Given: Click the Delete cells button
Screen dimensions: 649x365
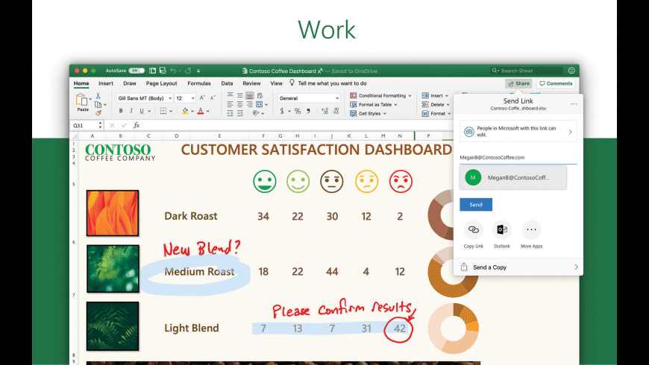Looking at the screenshot, I should (x=436, y=104).
